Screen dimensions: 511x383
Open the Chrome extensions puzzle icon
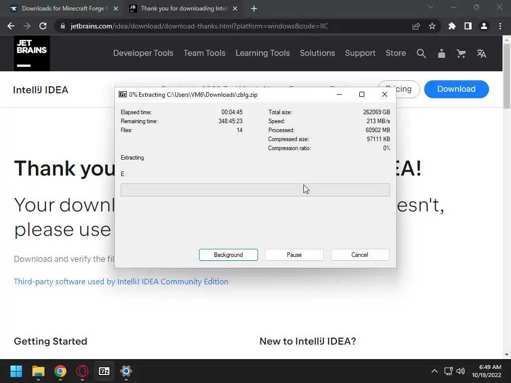pos(452,26)
